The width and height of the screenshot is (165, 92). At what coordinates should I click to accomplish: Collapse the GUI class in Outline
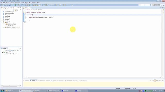pyautogui.click(x=2, y=52)
